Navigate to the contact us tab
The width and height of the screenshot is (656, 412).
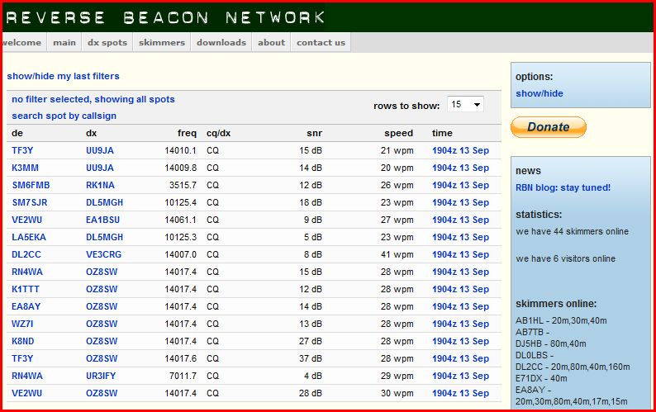[321, 42]
